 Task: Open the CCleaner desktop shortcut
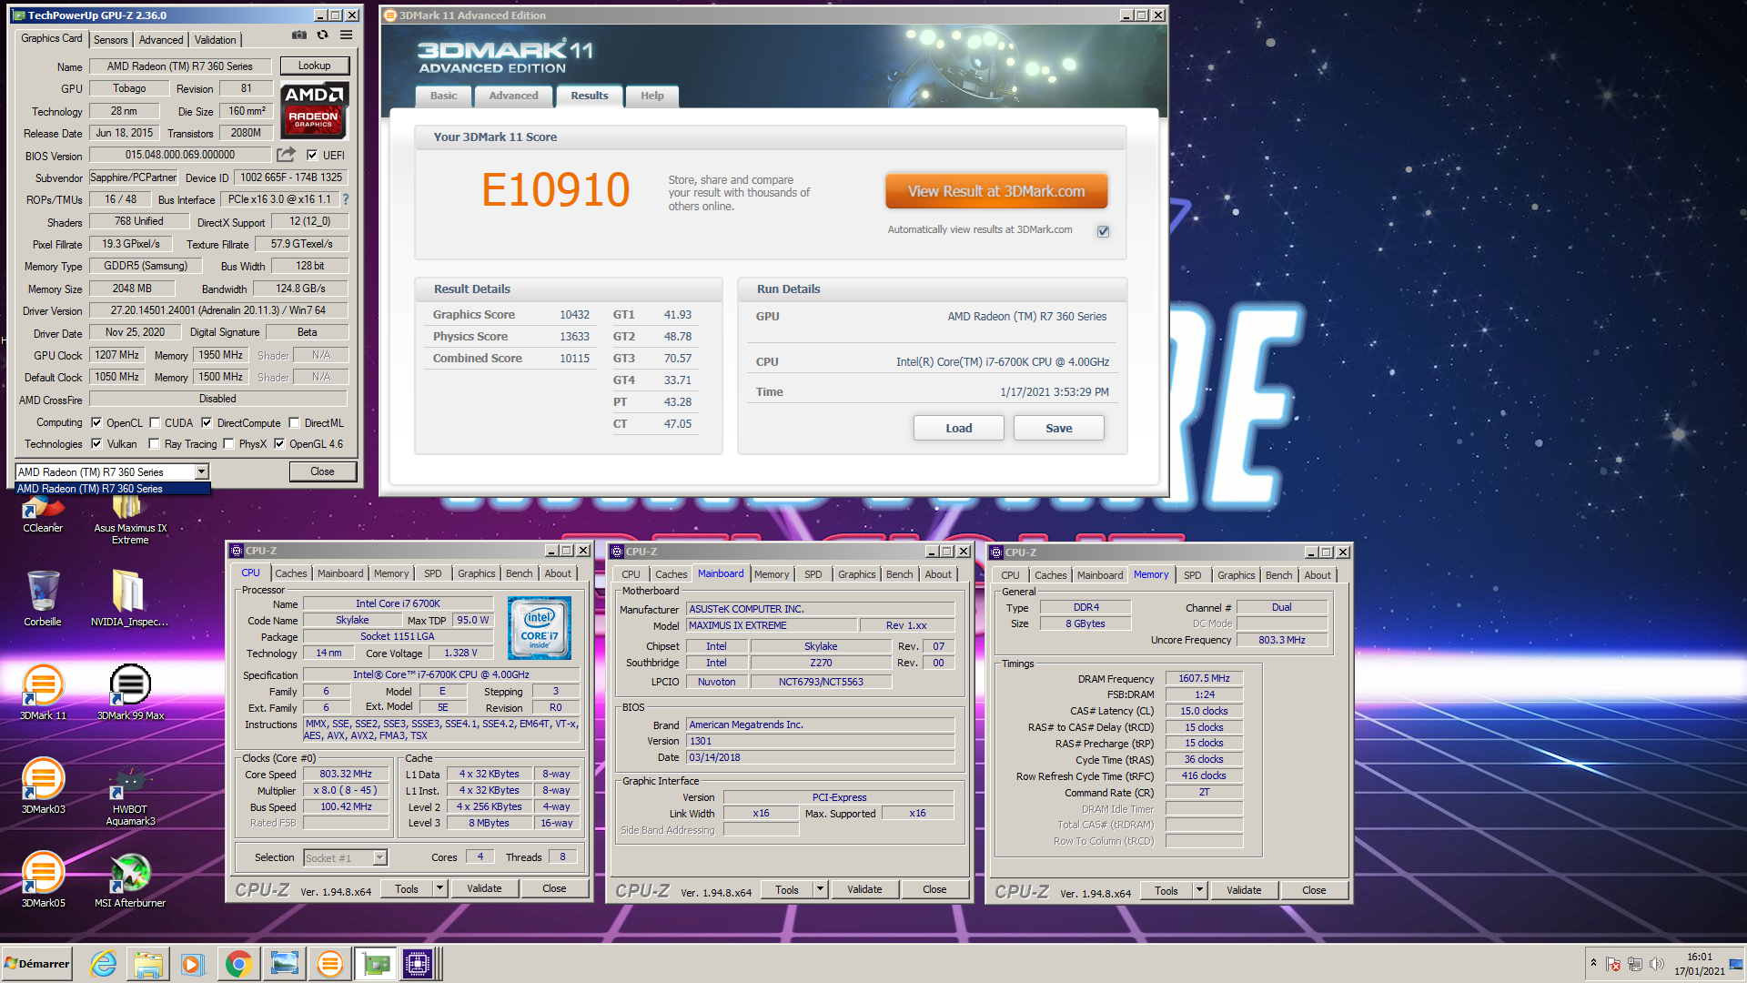coord(43,514)
